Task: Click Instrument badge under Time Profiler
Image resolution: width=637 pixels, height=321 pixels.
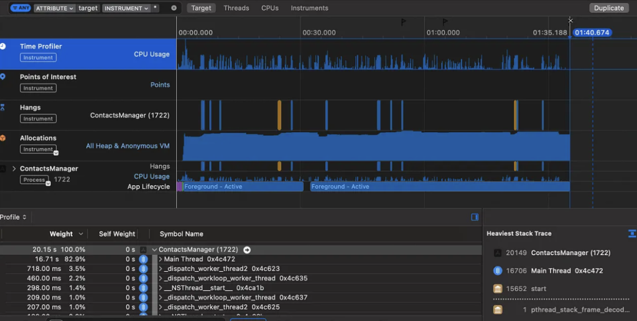Action: point(38,58)
